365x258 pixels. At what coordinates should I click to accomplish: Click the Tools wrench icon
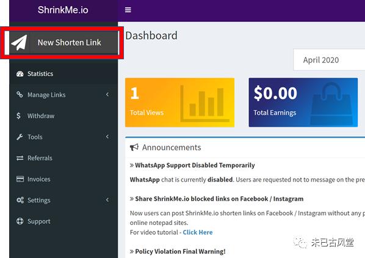[x=20, y=137]
